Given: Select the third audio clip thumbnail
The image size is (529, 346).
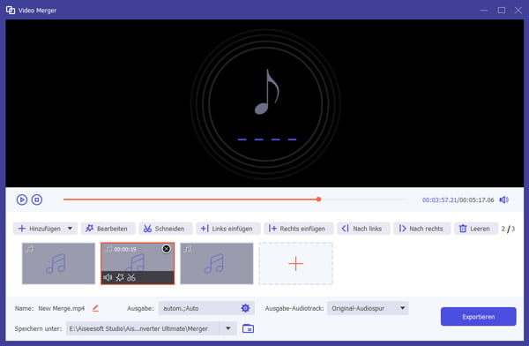Looking at the screenshot, I should click(x=217, y=263).
